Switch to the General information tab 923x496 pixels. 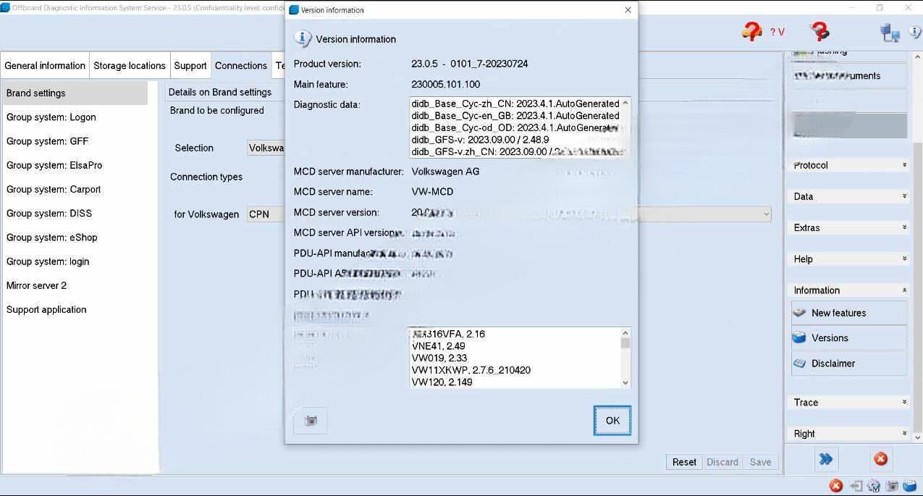[x=45, y=65]
